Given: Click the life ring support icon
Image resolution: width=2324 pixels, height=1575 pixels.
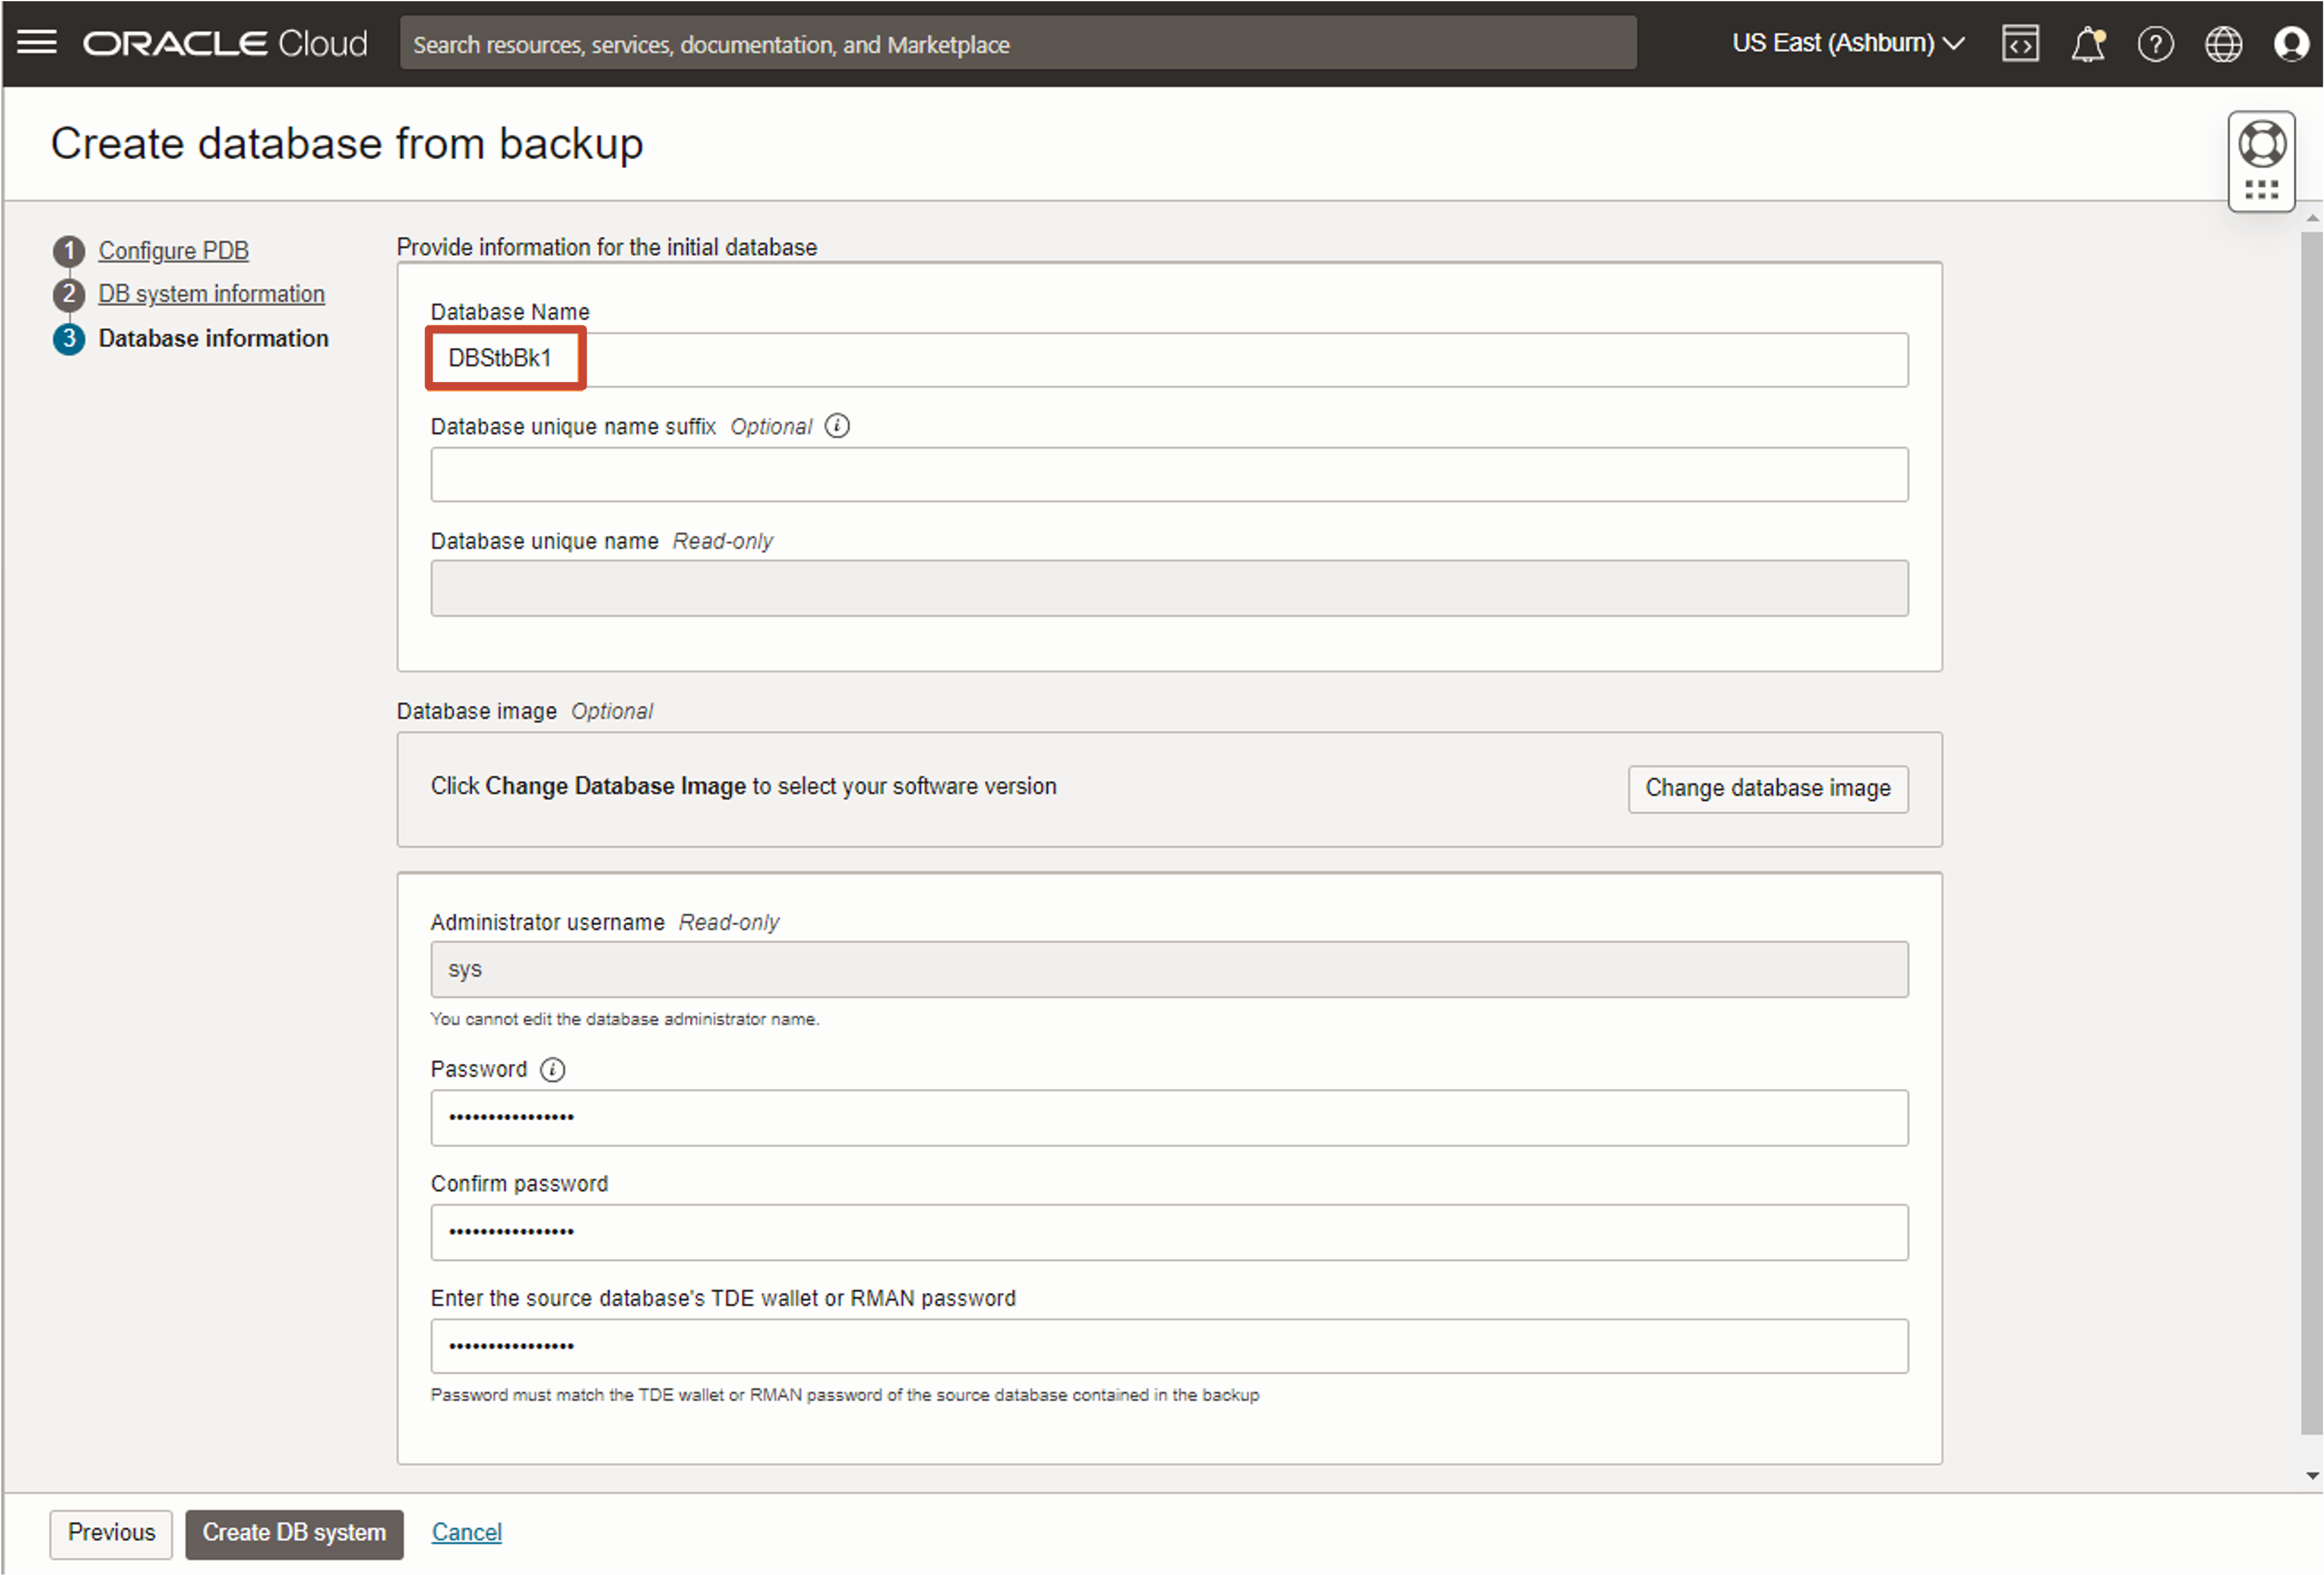Looking at the screenshot, I should click(x=2261, y=144).
